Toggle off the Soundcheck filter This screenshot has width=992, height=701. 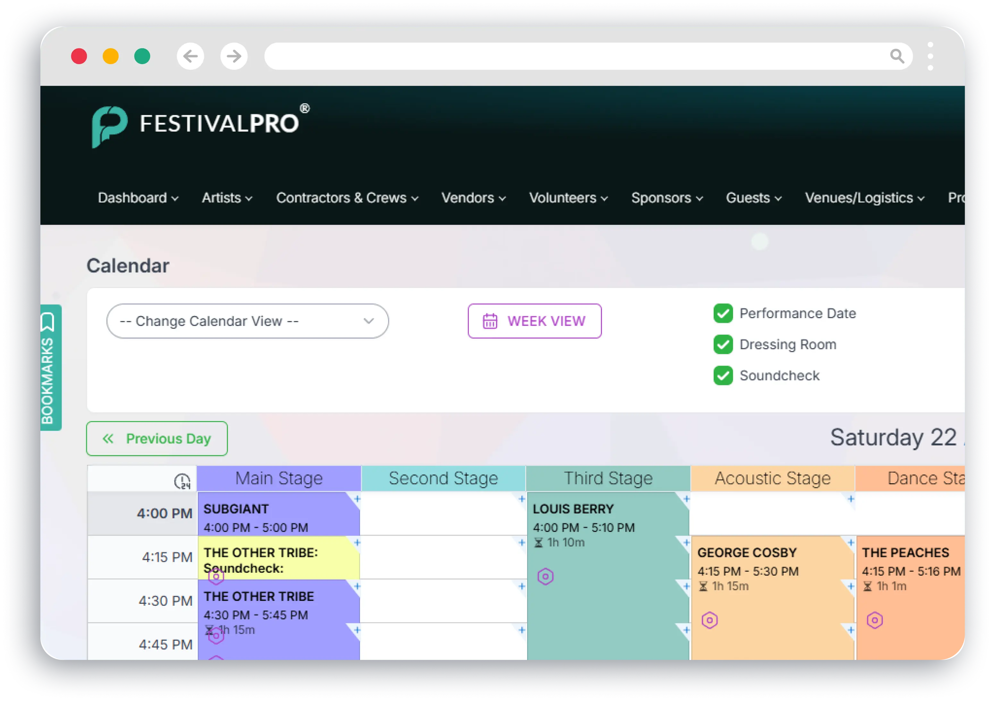coord(723,376)
